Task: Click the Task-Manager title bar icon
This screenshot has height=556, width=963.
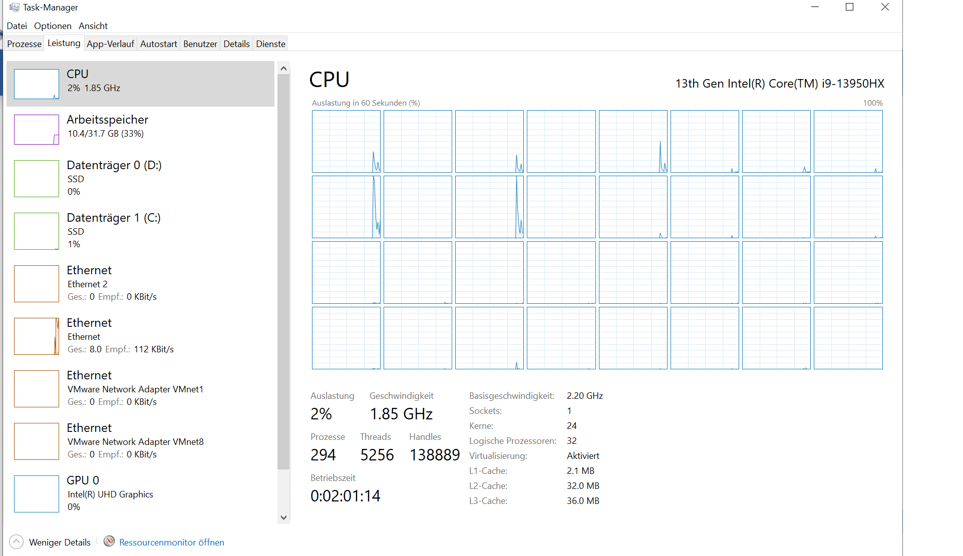Action: [x=14, y=8]
